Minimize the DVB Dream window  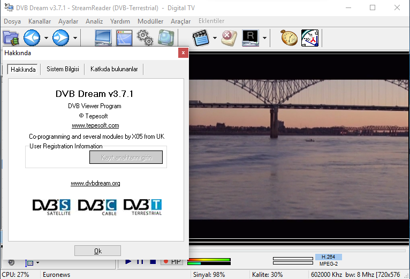coord(348,7)
